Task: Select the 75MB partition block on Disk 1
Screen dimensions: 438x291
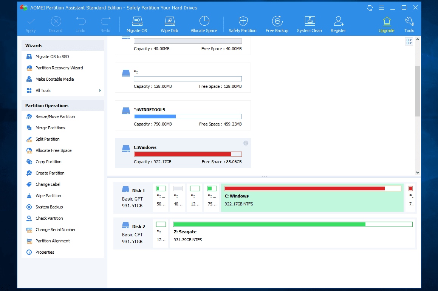Action: pyautogui.click(x=212, y=198)
